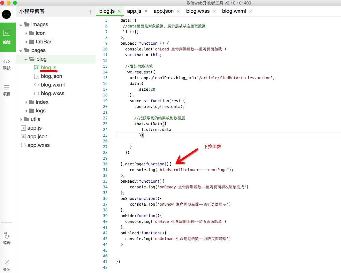
Task: Close the app.json editor tab
Action: click(x=178, y=11)
